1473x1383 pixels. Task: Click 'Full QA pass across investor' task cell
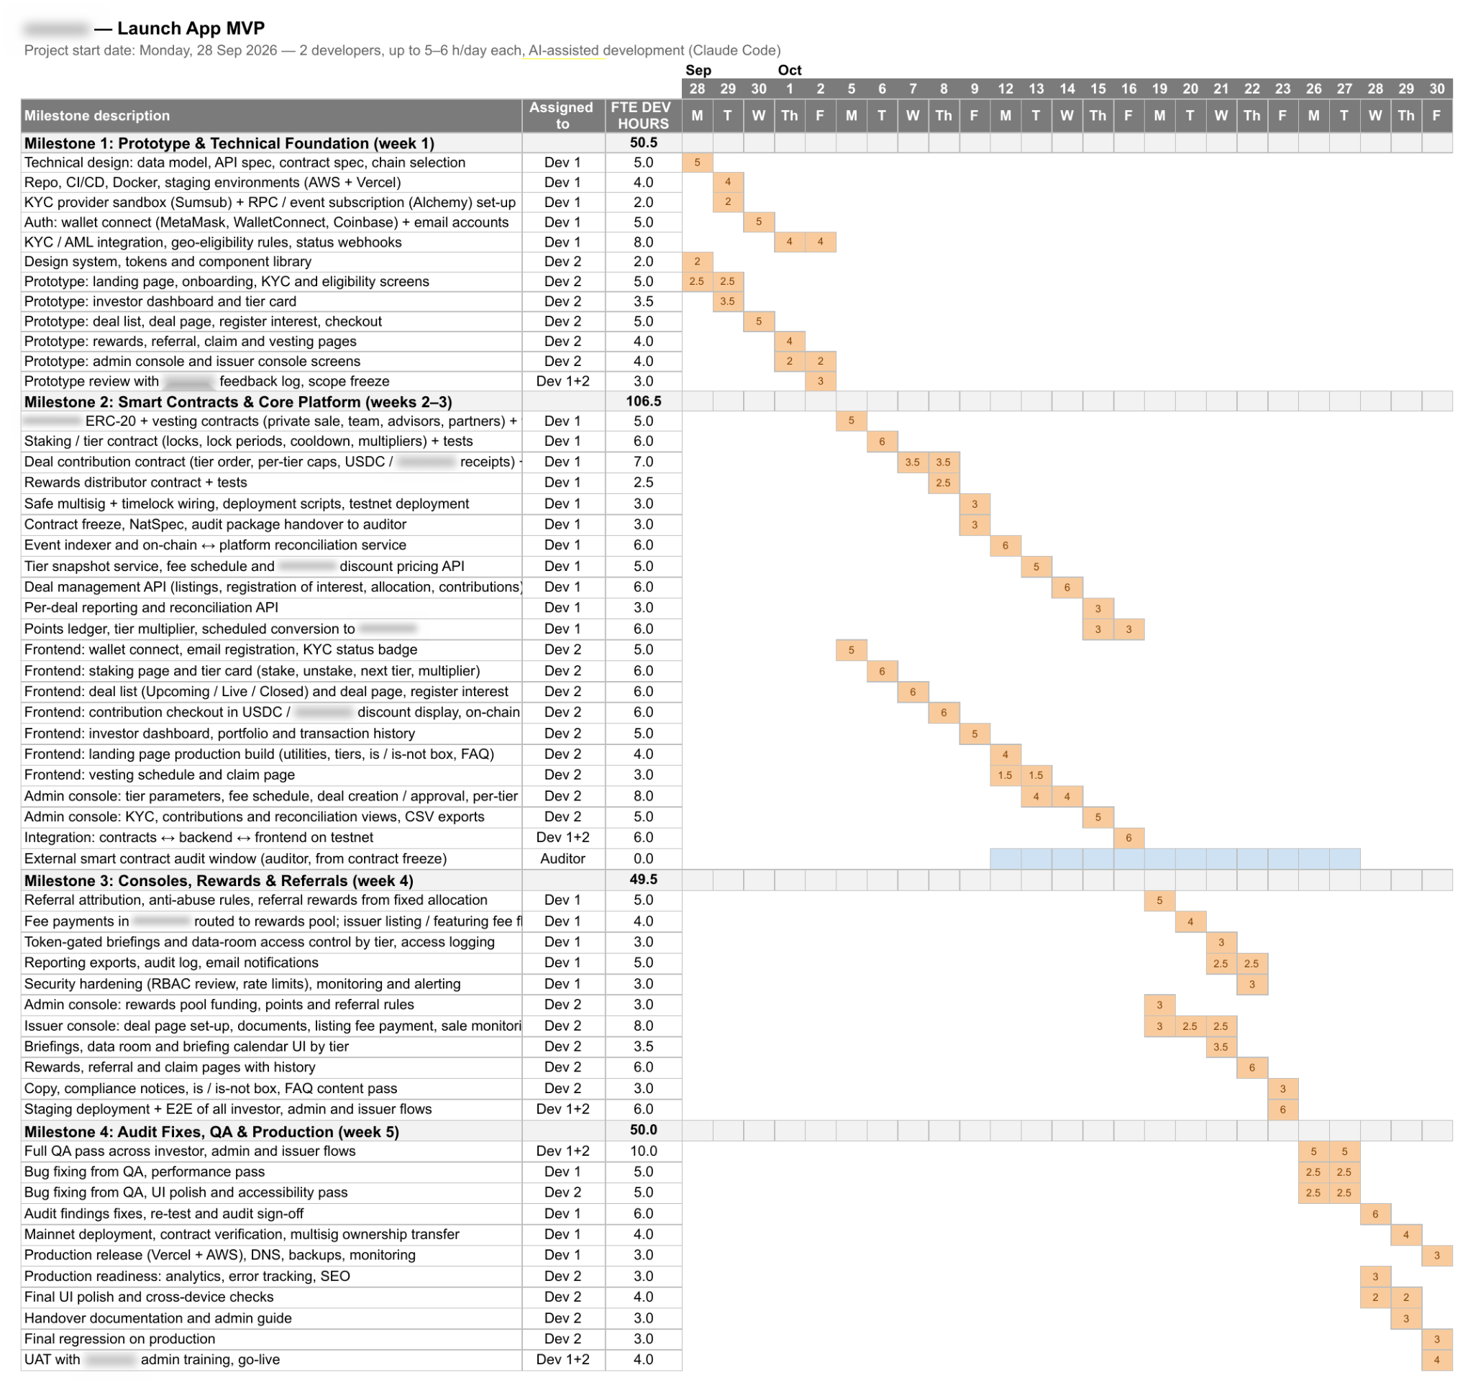click(271, 1151)
